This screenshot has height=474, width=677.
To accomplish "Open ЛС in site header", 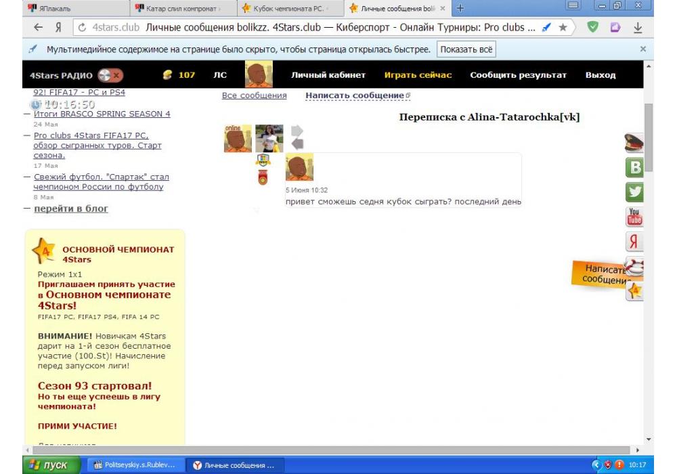I will (x=220, y=75).
